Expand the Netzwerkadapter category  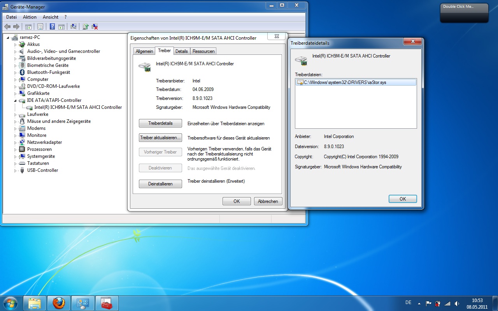(x=16, y=142)
